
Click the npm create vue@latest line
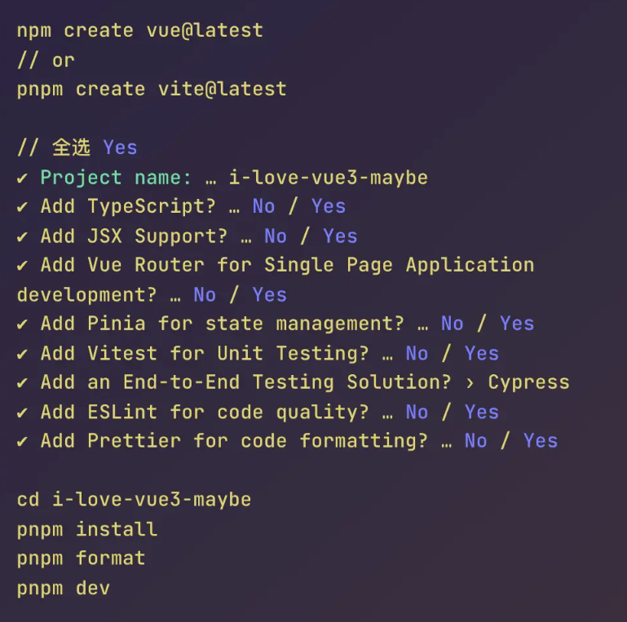click(140, 31)
